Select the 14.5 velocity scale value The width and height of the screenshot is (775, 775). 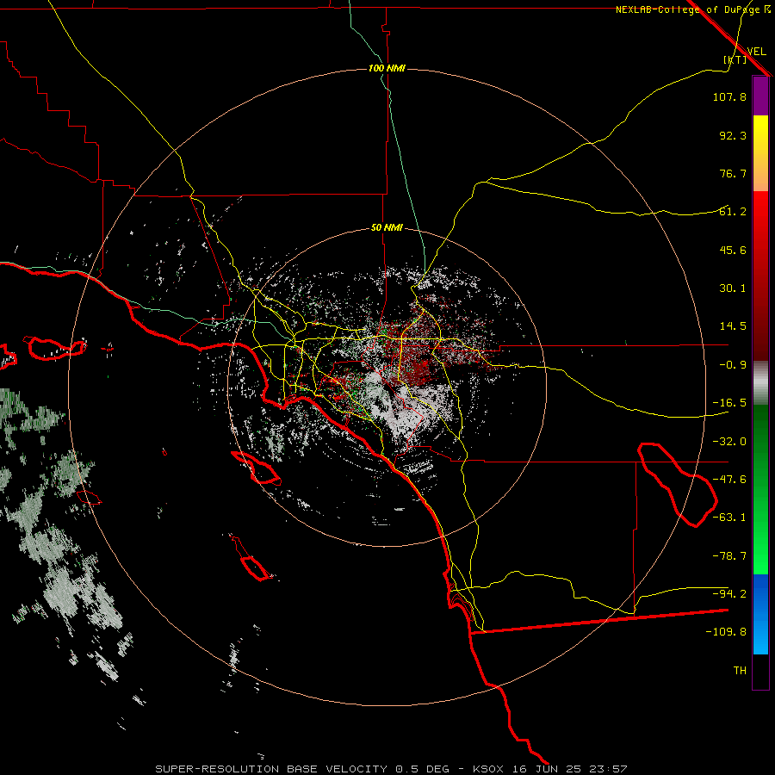tap(733, 326)
